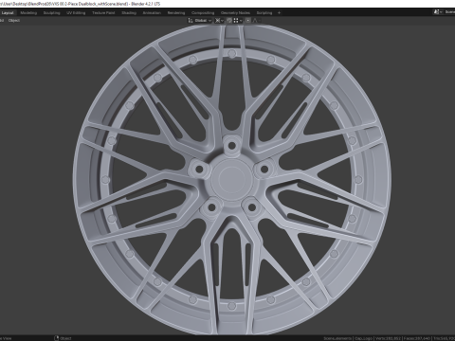Viewport: 455px width, 341px height.
Task: Open proportional editing falloff dropdown
Action: [x=256, y=21]
